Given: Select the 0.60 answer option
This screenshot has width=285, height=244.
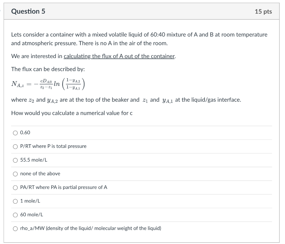Looking at the screenshot, I should click(x=16, y=133).
